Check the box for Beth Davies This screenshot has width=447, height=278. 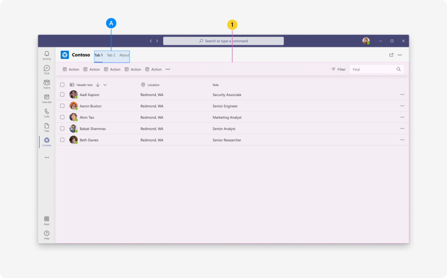pos(62,140)
